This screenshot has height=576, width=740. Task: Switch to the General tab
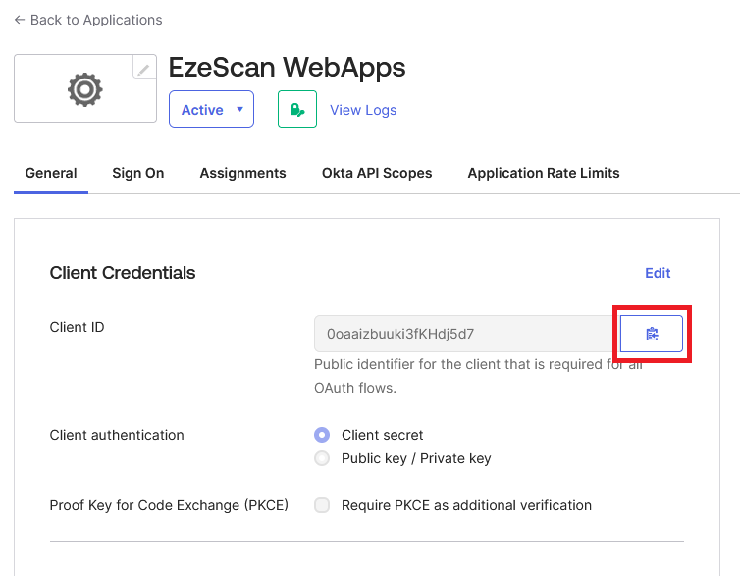(x=51, y=173)
